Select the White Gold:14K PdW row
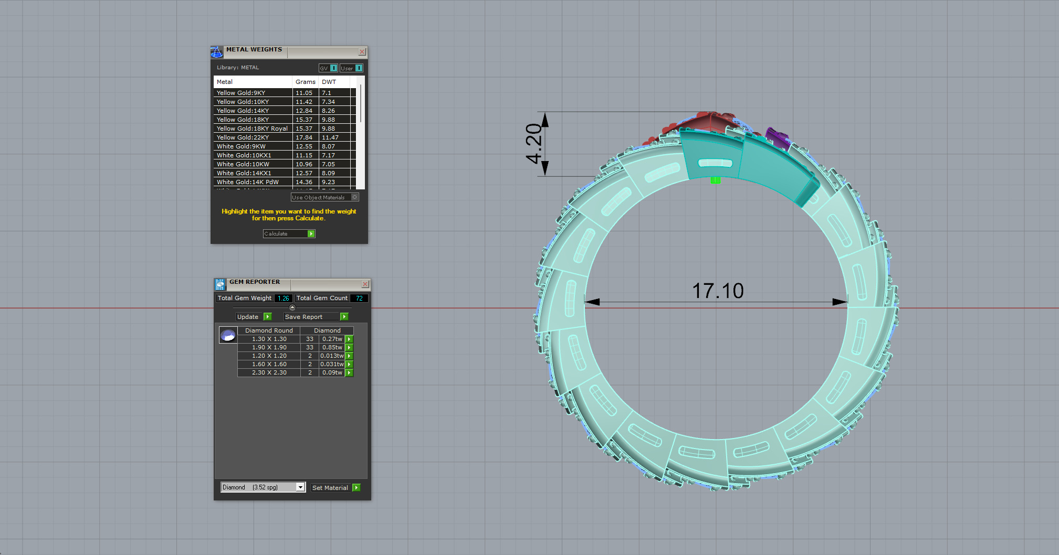 coord(285,182)
